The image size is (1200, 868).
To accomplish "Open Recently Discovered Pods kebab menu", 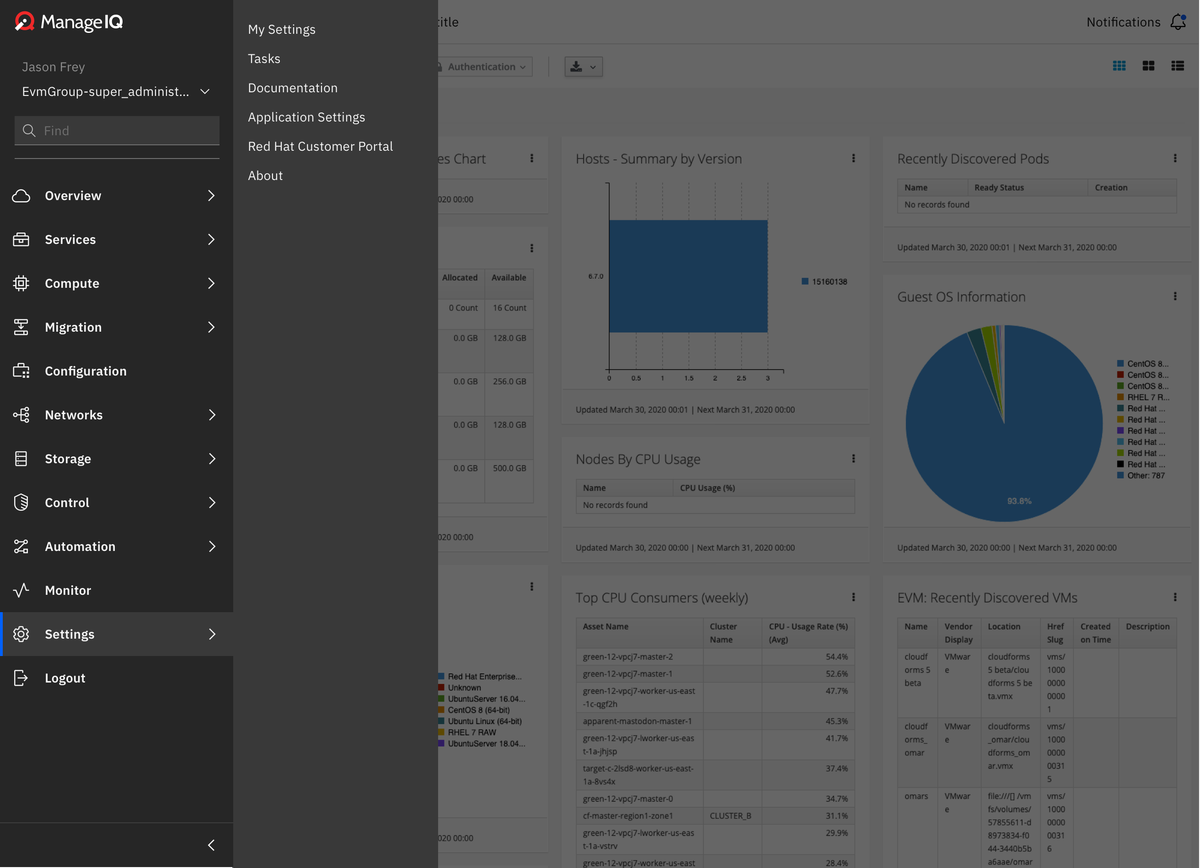I will coord(1175,159).
